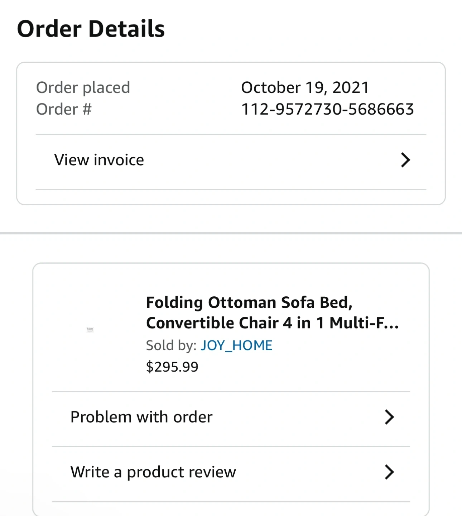The height and width of the screenshot is (516, 462).
Task: Click the 'Order placed' label
Action: coord(83,88)
